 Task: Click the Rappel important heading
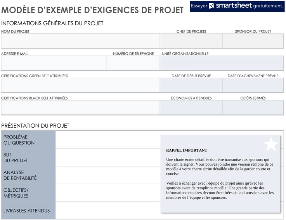[187, 150]
